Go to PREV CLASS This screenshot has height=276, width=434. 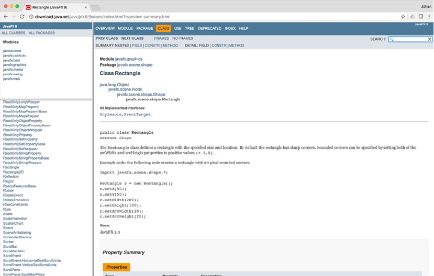point(107,38)
